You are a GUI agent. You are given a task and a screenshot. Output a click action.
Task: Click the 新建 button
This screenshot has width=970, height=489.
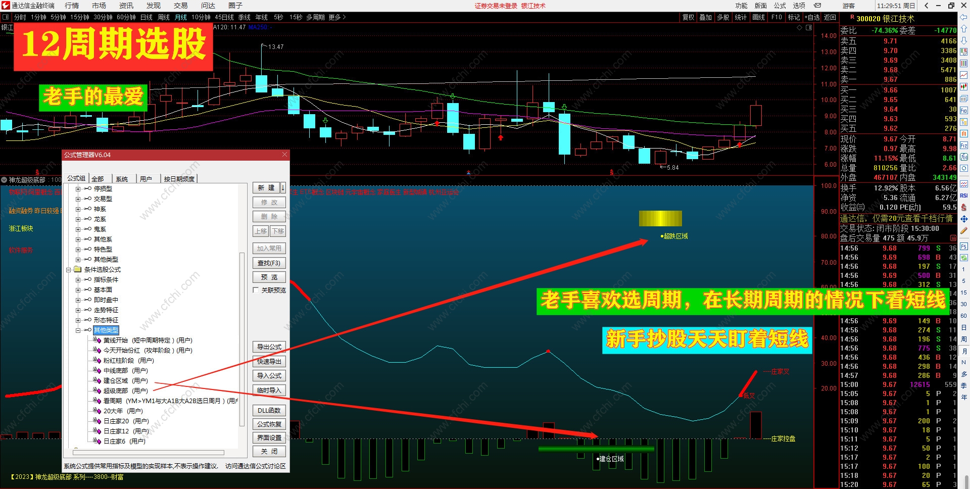[x=266, y=188]
